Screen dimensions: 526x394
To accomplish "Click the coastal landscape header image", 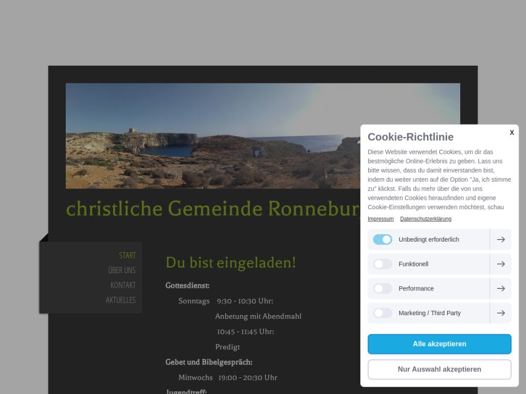I will 210,136.
